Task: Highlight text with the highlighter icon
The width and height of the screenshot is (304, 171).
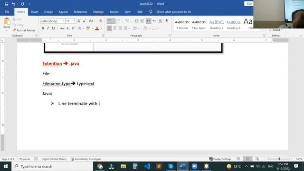Action: [x=88, y=28]
